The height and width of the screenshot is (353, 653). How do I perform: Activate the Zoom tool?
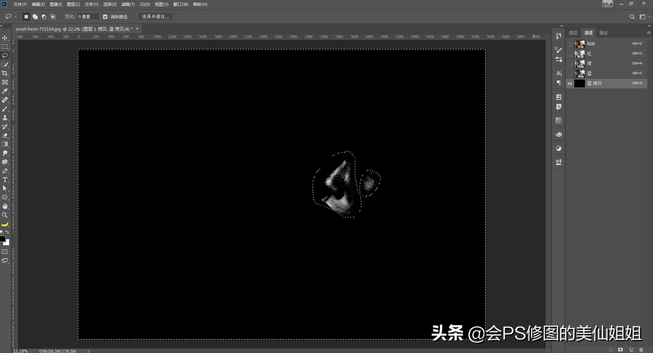(5, 215)
